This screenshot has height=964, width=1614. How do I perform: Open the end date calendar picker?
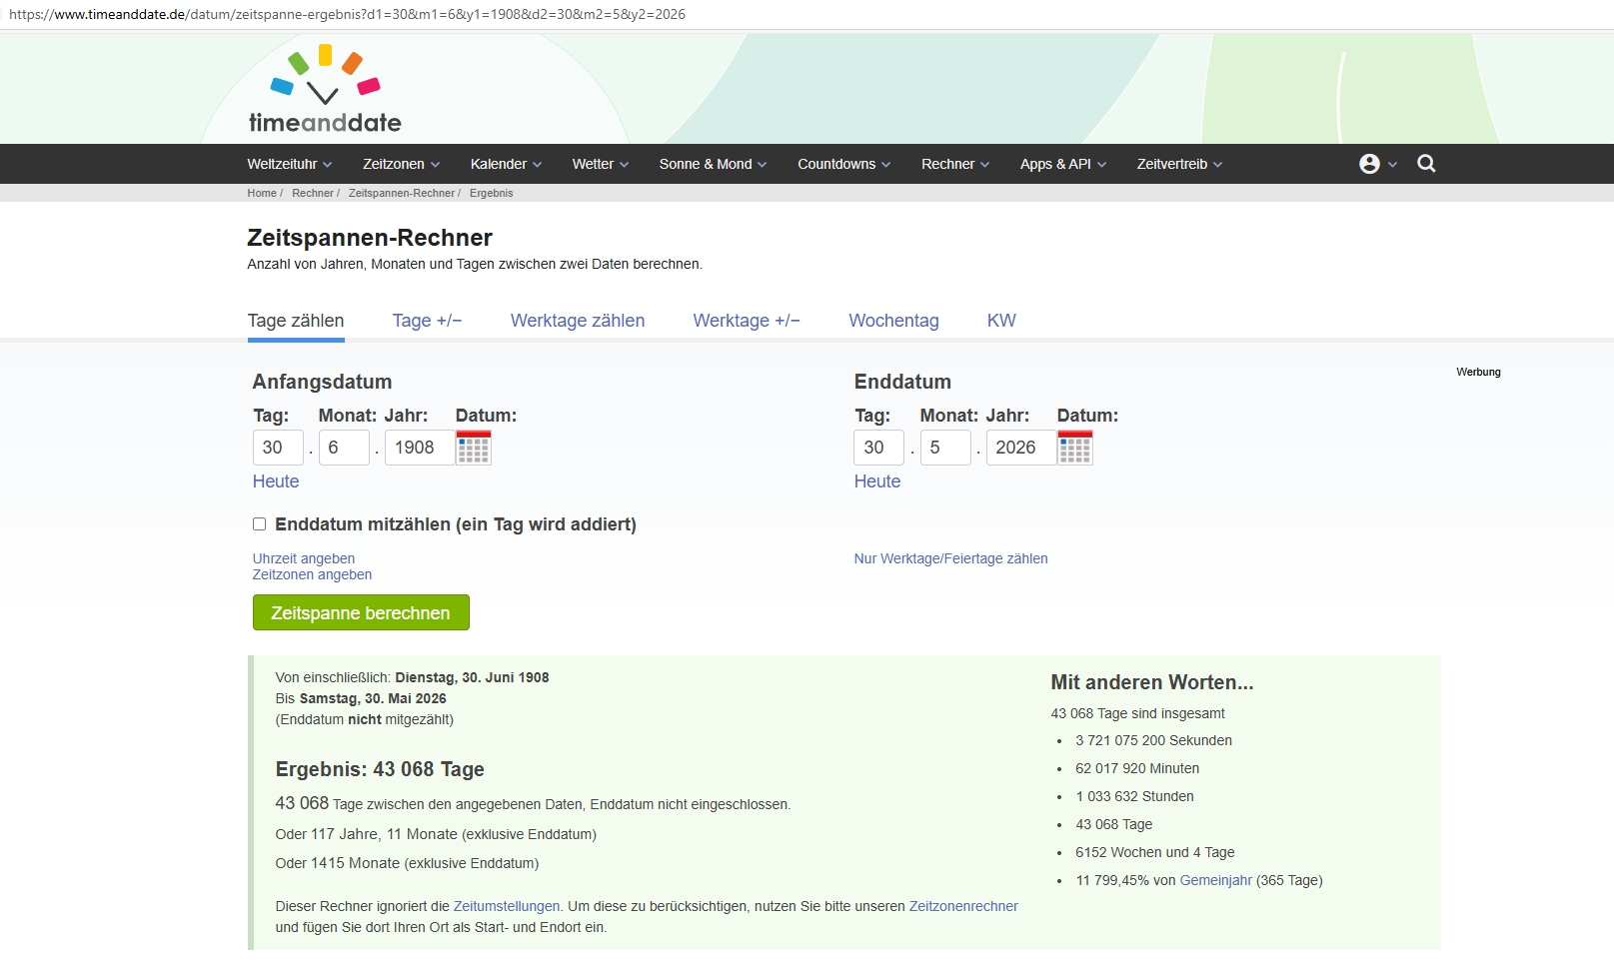pos(1075,449)
